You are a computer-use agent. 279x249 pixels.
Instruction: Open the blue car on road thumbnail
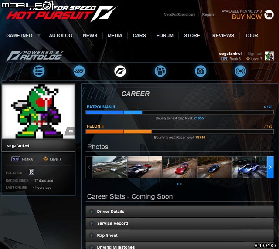(214, 167)
